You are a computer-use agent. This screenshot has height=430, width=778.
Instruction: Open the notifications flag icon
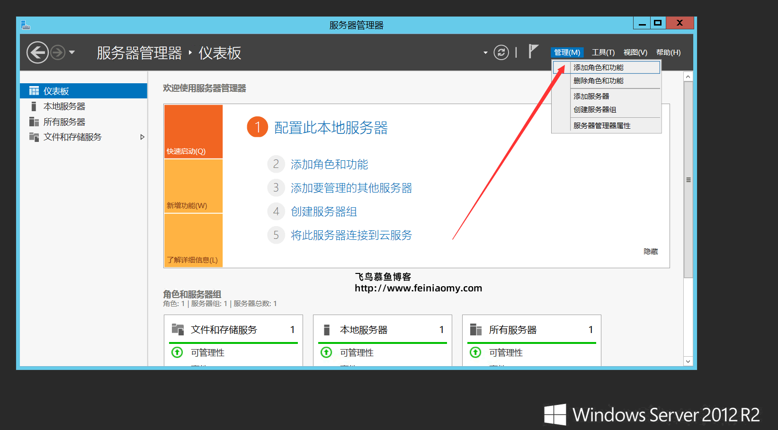[x=533, y=51]
